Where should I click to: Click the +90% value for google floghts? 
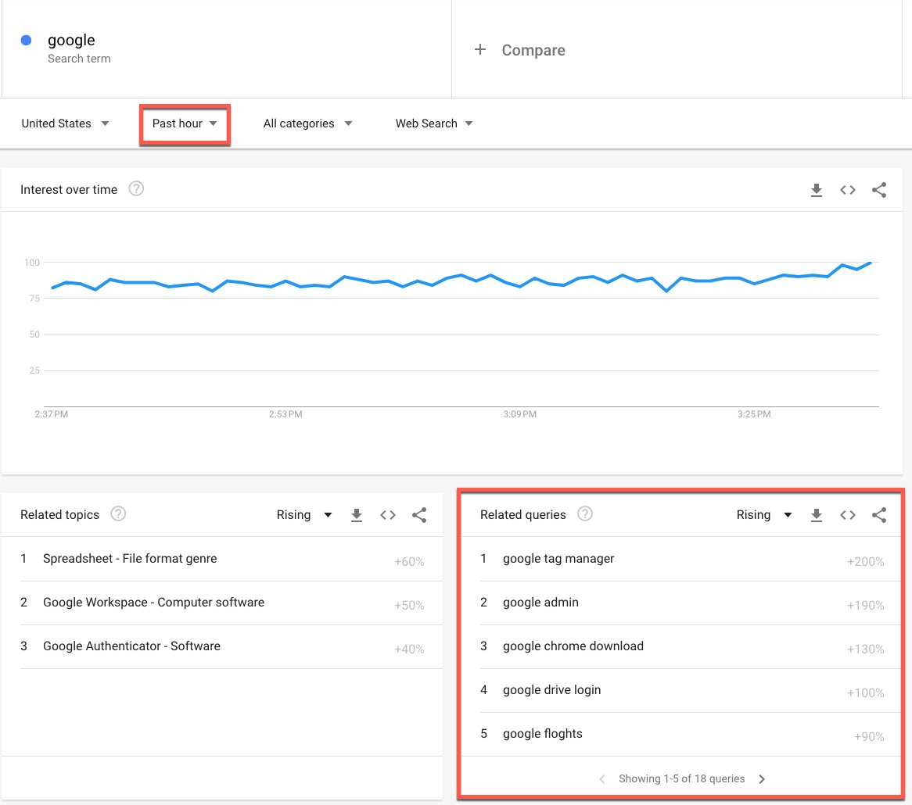[x=869, y=736]
